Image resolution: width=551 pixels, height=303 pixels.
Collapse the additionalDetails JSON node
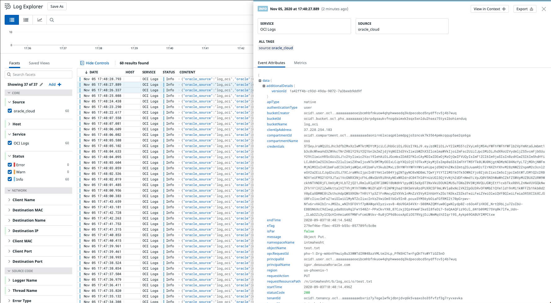[x=264, y=86]
